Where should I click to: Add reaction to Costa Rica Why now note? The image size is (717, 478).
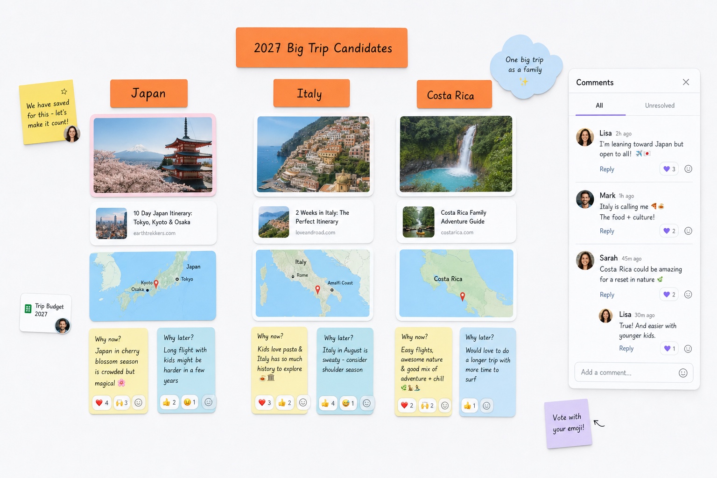[x=445, y=406]
